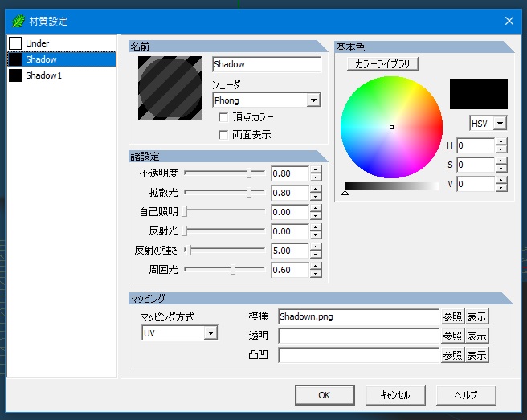Select the Shadow1 material in list

[62, 75]
